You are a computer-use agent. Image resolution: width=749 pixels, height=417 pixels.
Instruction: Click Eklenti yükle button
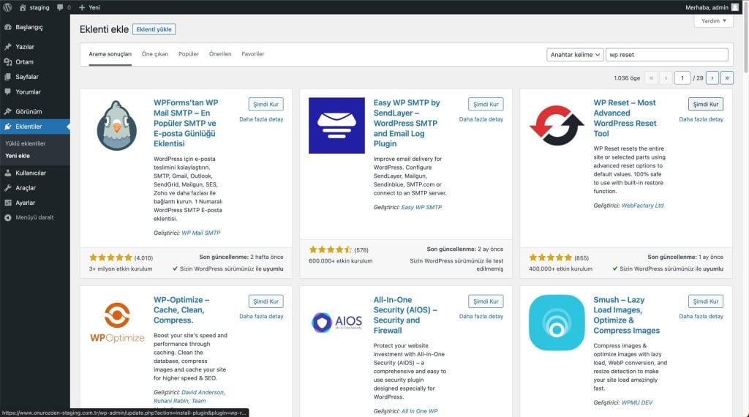(x=154, y=29)
